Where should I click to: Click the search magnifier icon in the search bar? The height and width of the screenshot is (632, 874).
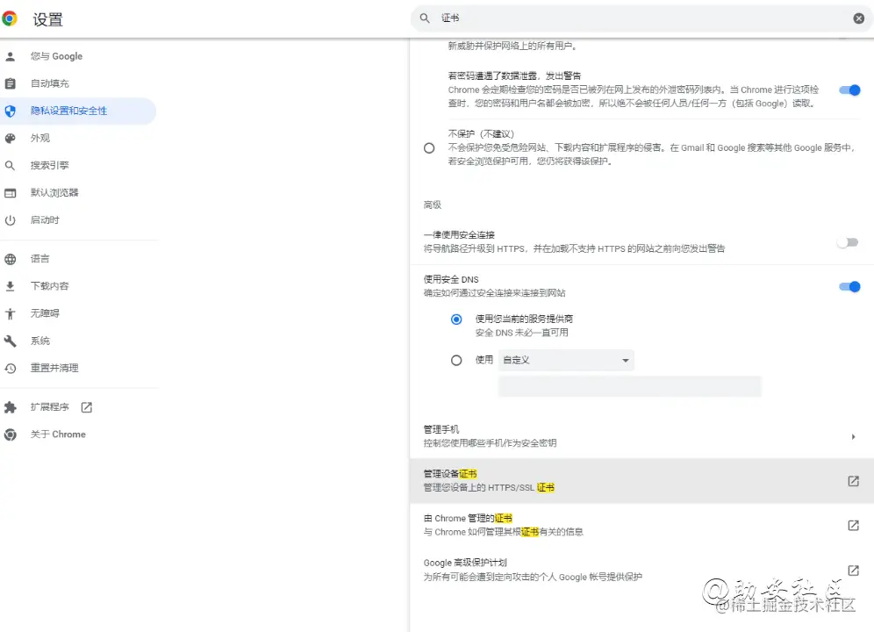(x=425, y=18)
